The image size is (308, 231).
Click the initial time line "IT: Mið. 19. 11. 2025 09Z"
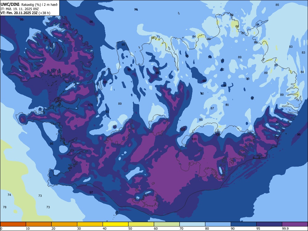coord(20,9)
